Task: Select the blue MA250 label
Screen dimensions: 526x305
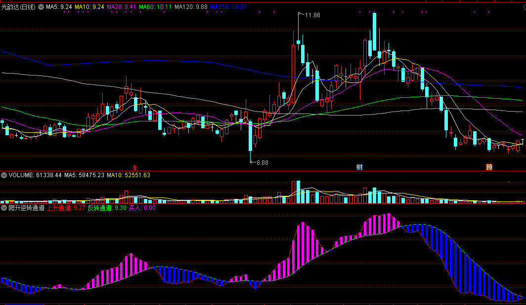Action: (x=228, y=7)
